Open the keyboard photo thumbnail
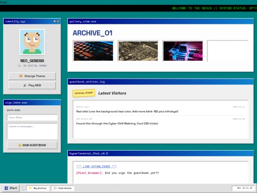Image resolution: width=257 pixels, height=193 pixels. (93, 51)
